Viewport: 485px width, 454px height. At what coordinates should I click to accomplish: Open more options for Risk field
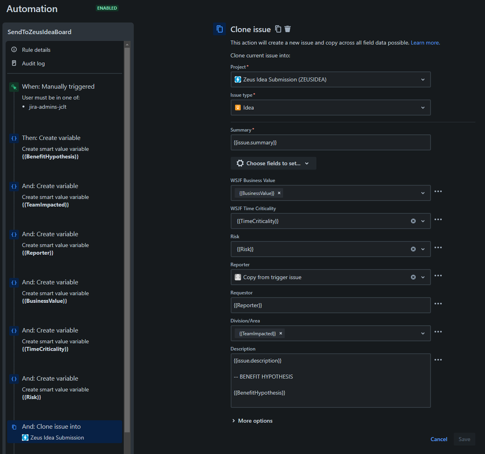[438, 247]
